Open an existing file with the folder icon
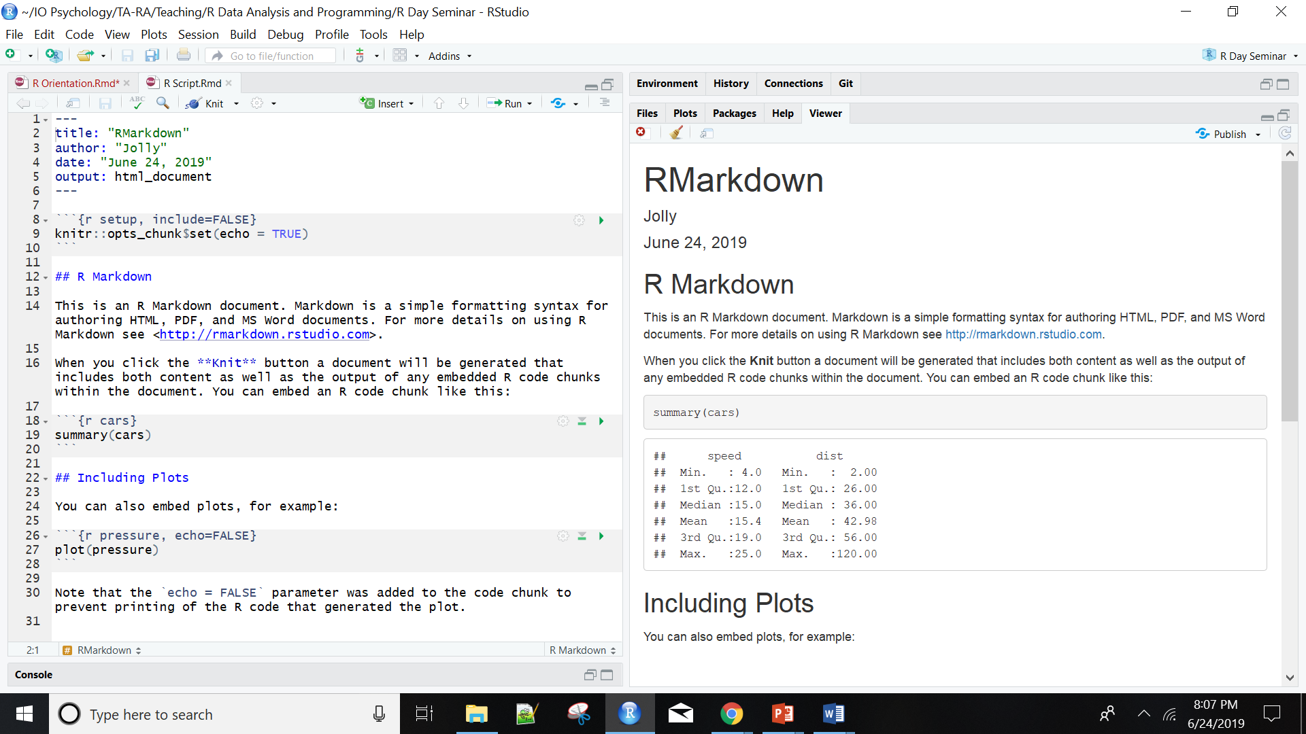The width and height of the screenshot is (1306, 734). [x=84, y=56]
